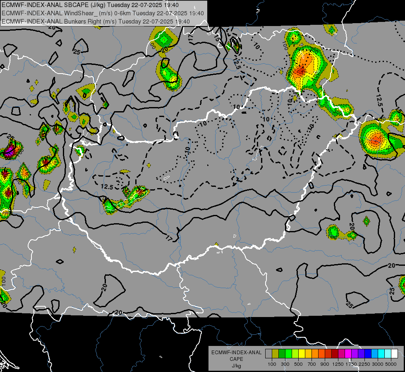Click the 700 legend scale value
This screenshot has width=405, height=372.
tap(312, 364)
